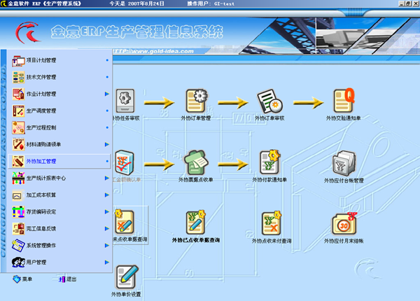Click 外协应付月末结帐 calendar icon
420x301 pixels.
[x=343, y=224]
